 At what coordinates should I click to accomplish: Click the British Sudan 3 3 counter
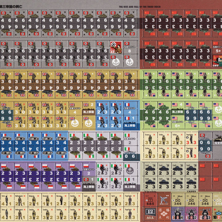click(61, 109)
